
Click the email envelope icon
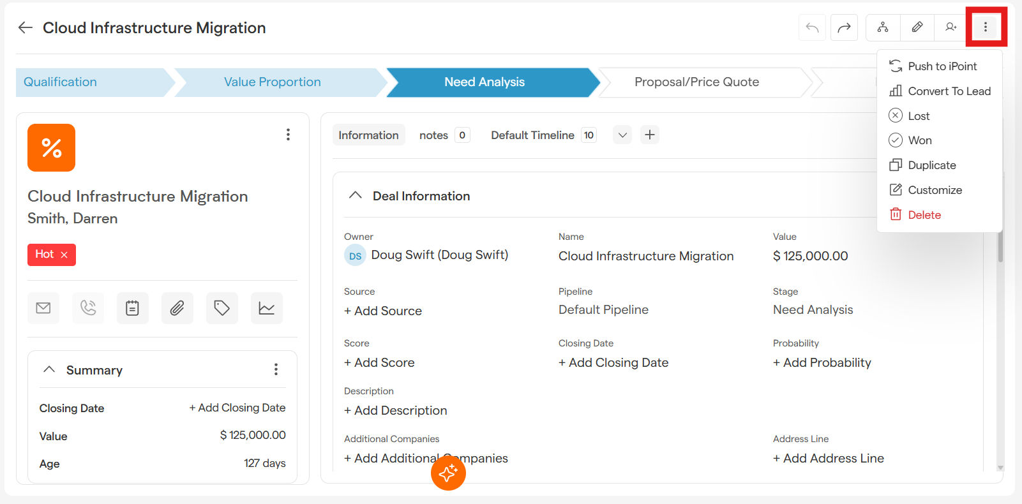(x=43, y=308)
